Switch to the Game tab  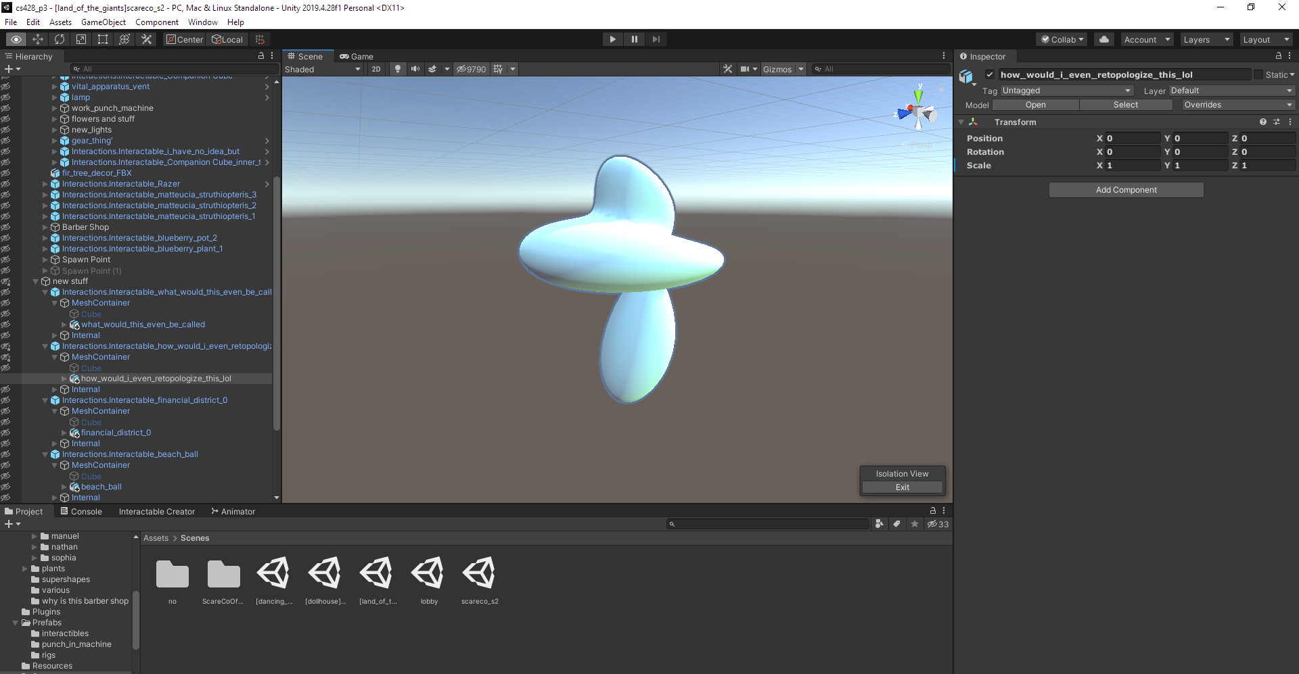(357, 56)
